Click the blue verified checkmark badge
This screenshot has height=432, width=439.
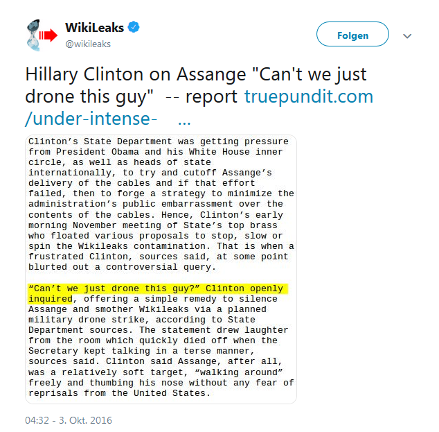click(134, 27)
